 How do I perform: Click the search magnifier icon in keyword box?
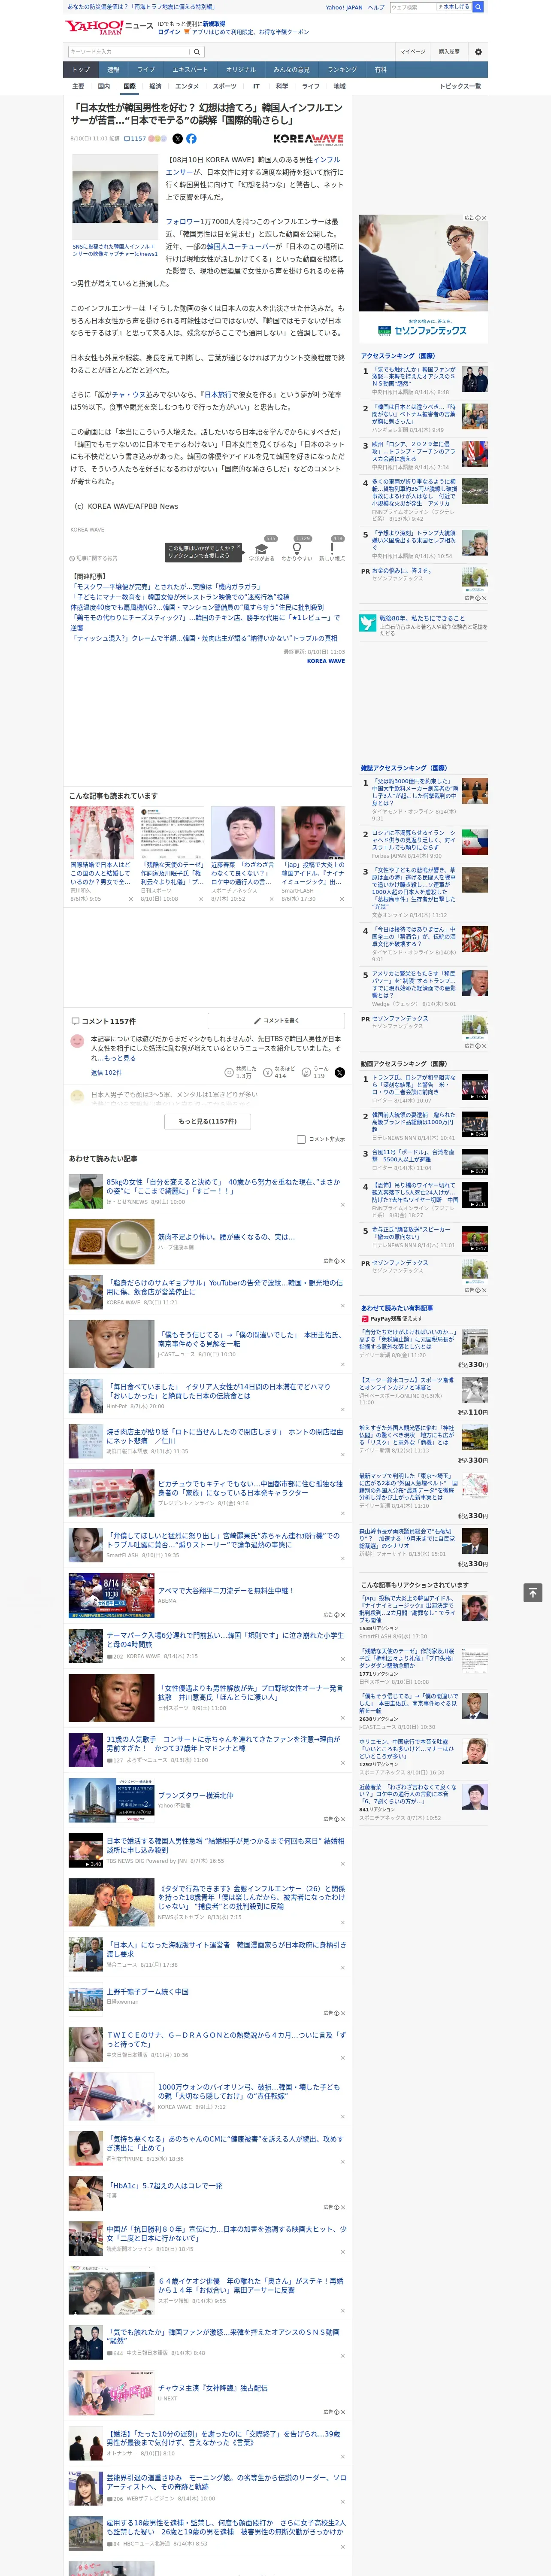196,52
